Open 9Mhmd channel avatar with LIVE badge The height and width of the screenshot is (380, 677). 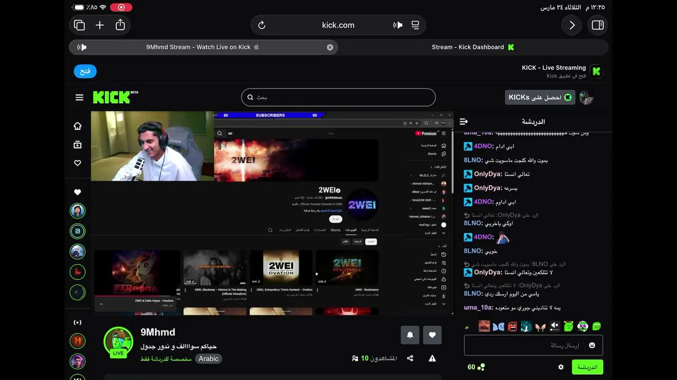click(118, 342)
